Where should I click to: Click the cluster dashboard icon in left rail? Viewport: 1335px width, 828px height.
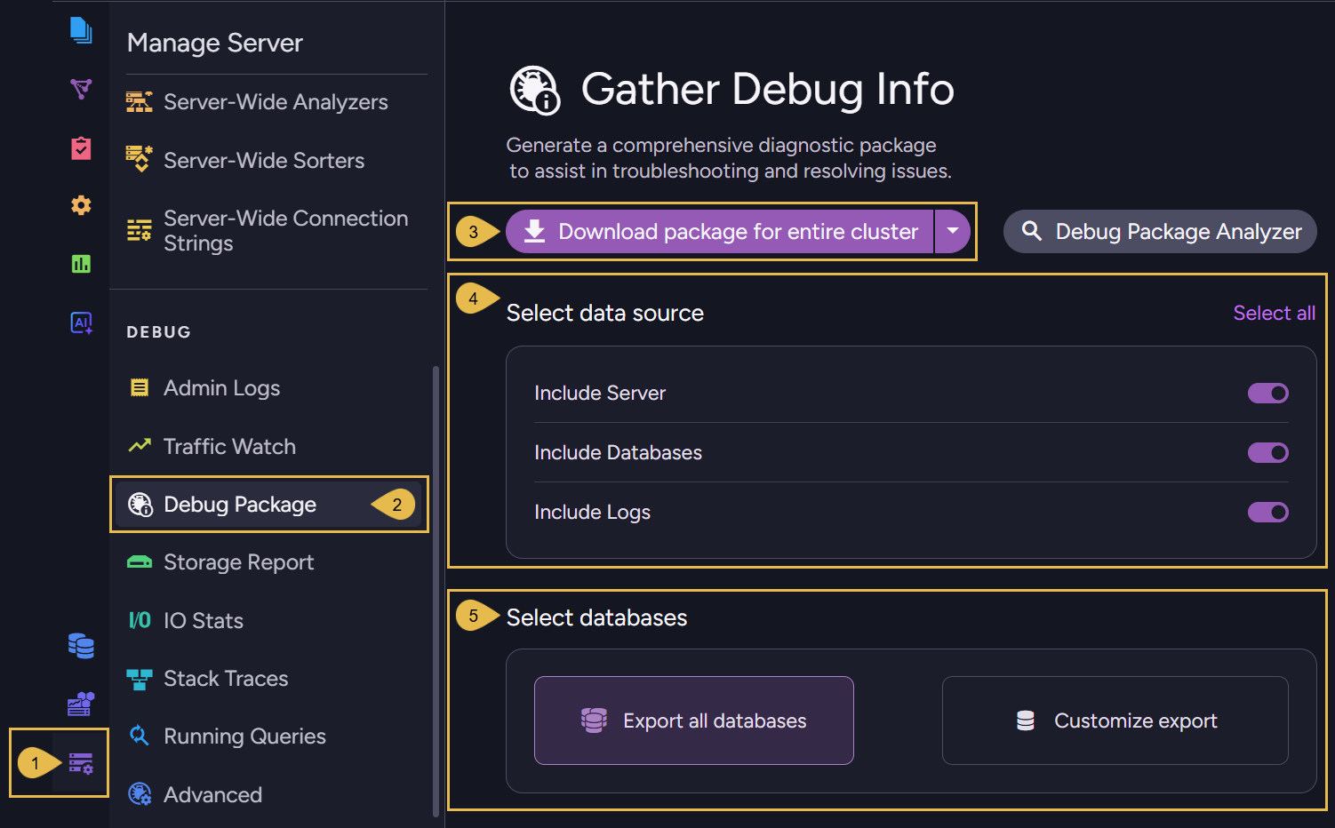pyautogui.click(x=81, y=704)
